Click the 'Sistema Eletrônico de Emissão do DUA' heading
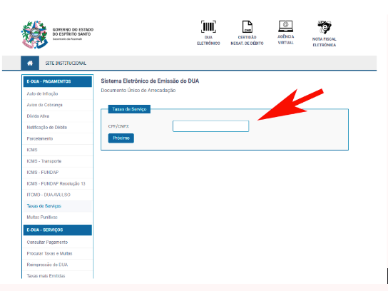Viewport: 388px width, 291px height. click(x=150, y=81)
